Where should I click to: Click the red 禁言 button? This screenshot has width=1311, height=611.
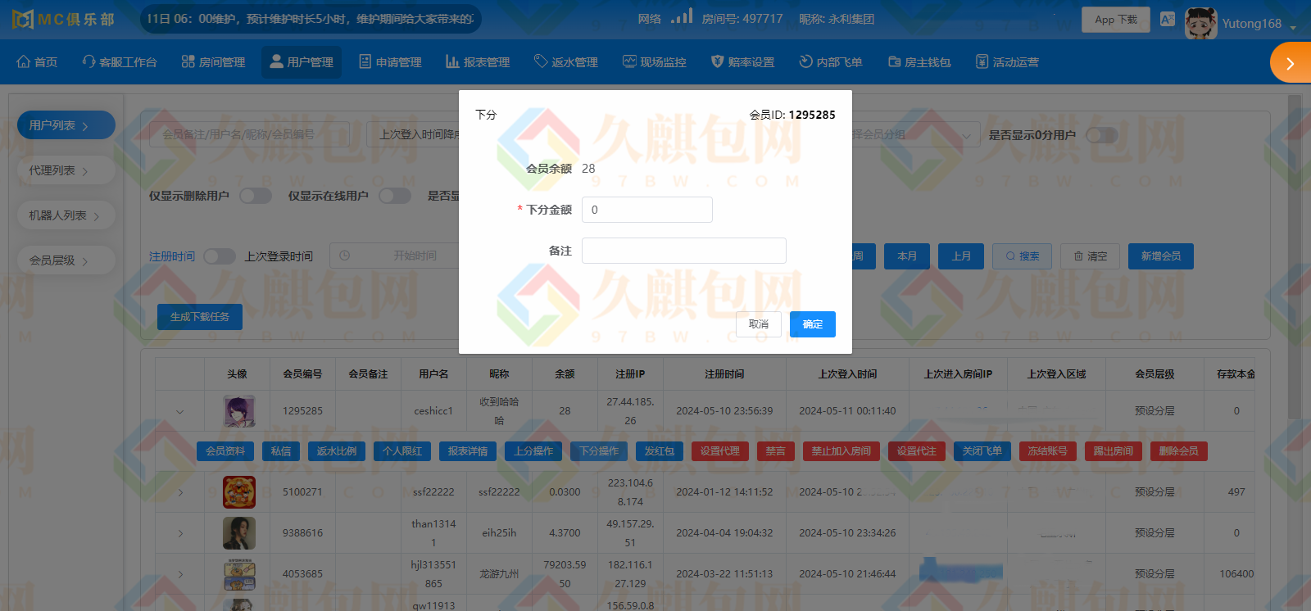776,451
